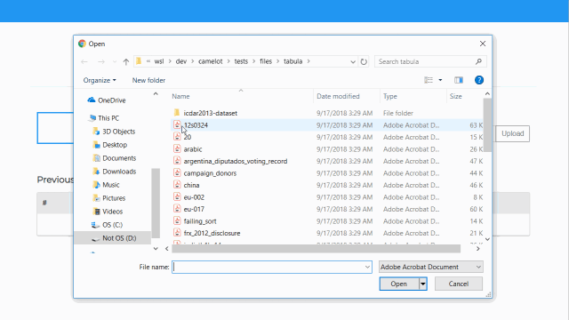Click wsl in the address path
The height and width of the screenshot is (320, 569).
pos(159,61)
